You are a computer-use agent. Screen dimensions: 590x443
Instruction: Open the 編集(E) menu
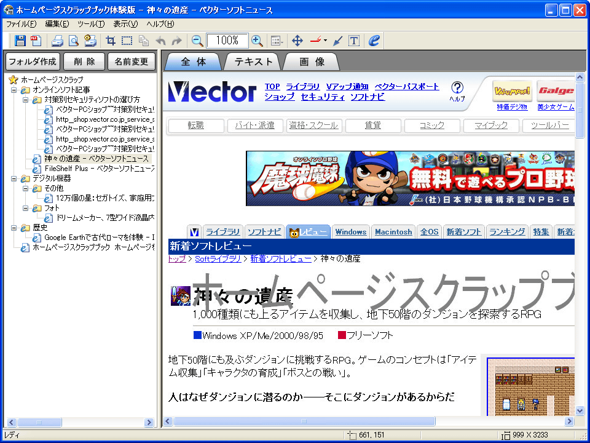pos(57,24)
